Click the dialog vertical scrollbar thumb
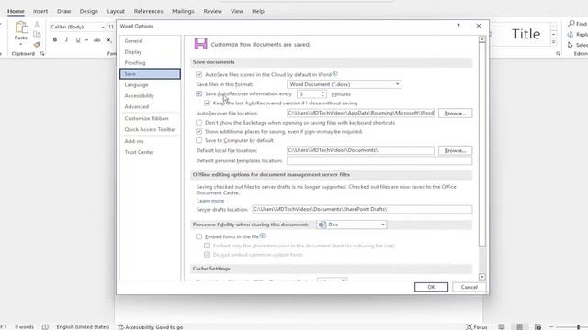The height and width of the screenshot is (330, 588). 481,144
